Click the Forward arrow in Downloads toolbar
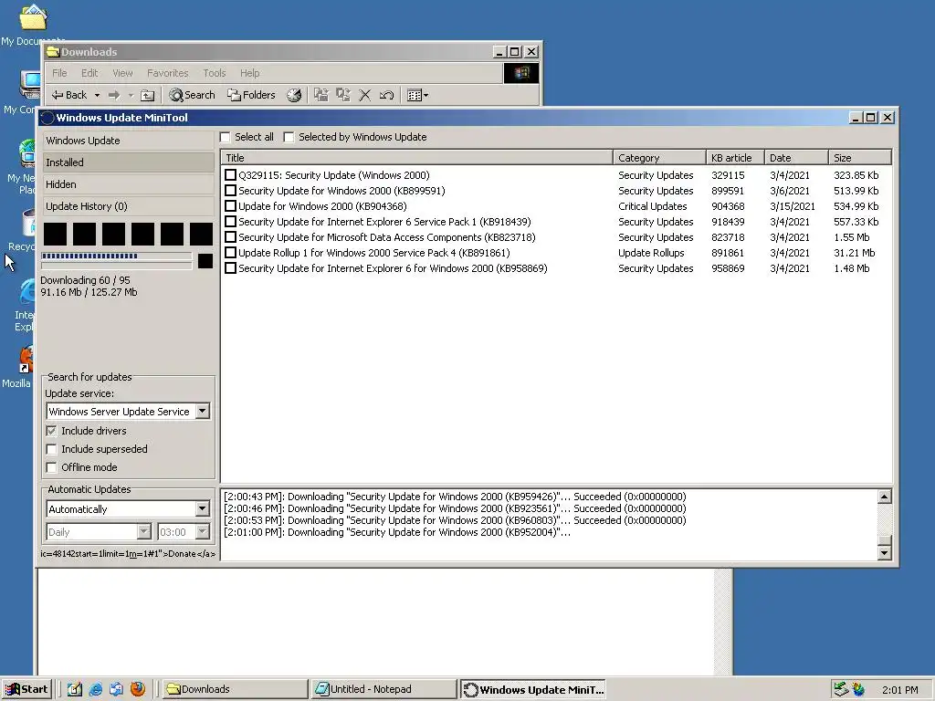The width and height of the screenshot is (935, 701). pyautogui.click(x=114, y=95)
